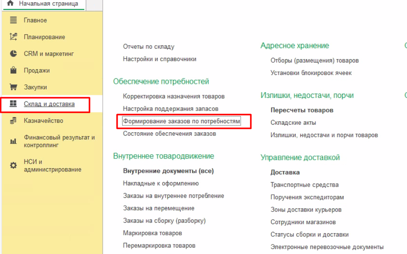
Task: Switch to the Начальная страница tab
Action: coord(48,4)
